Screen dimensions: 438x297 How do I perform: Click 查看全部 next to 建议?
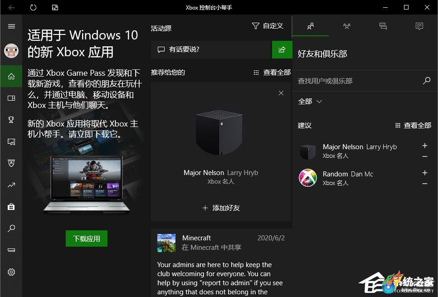413,126
